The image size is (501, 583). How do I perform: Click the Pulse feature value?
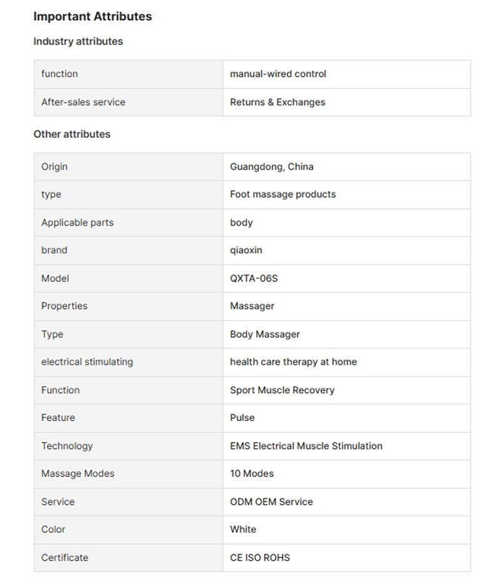click(x=242, y=418)
